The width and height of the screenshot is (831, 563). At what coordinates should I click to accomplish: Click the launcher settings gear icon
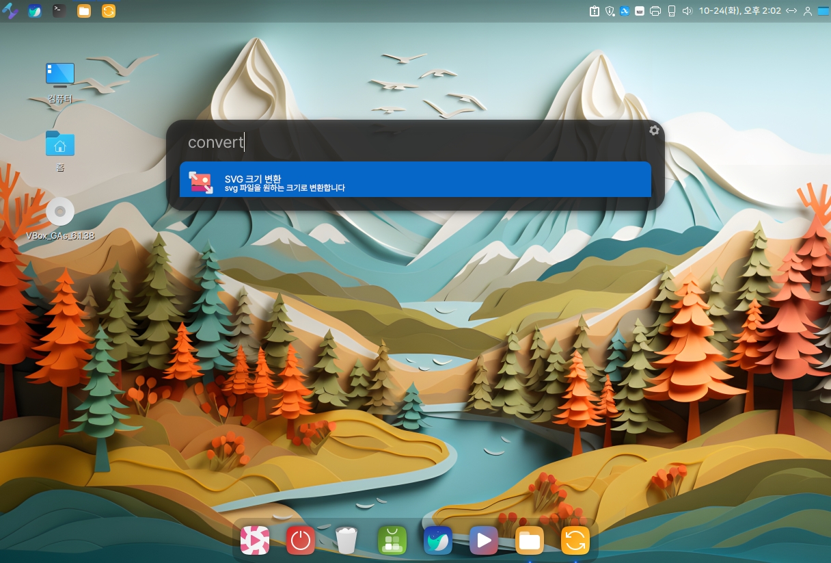[x=654, y=130]
